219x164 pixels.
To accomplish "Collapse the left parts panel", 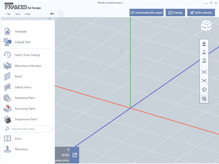I will click(x=50, y=19).
